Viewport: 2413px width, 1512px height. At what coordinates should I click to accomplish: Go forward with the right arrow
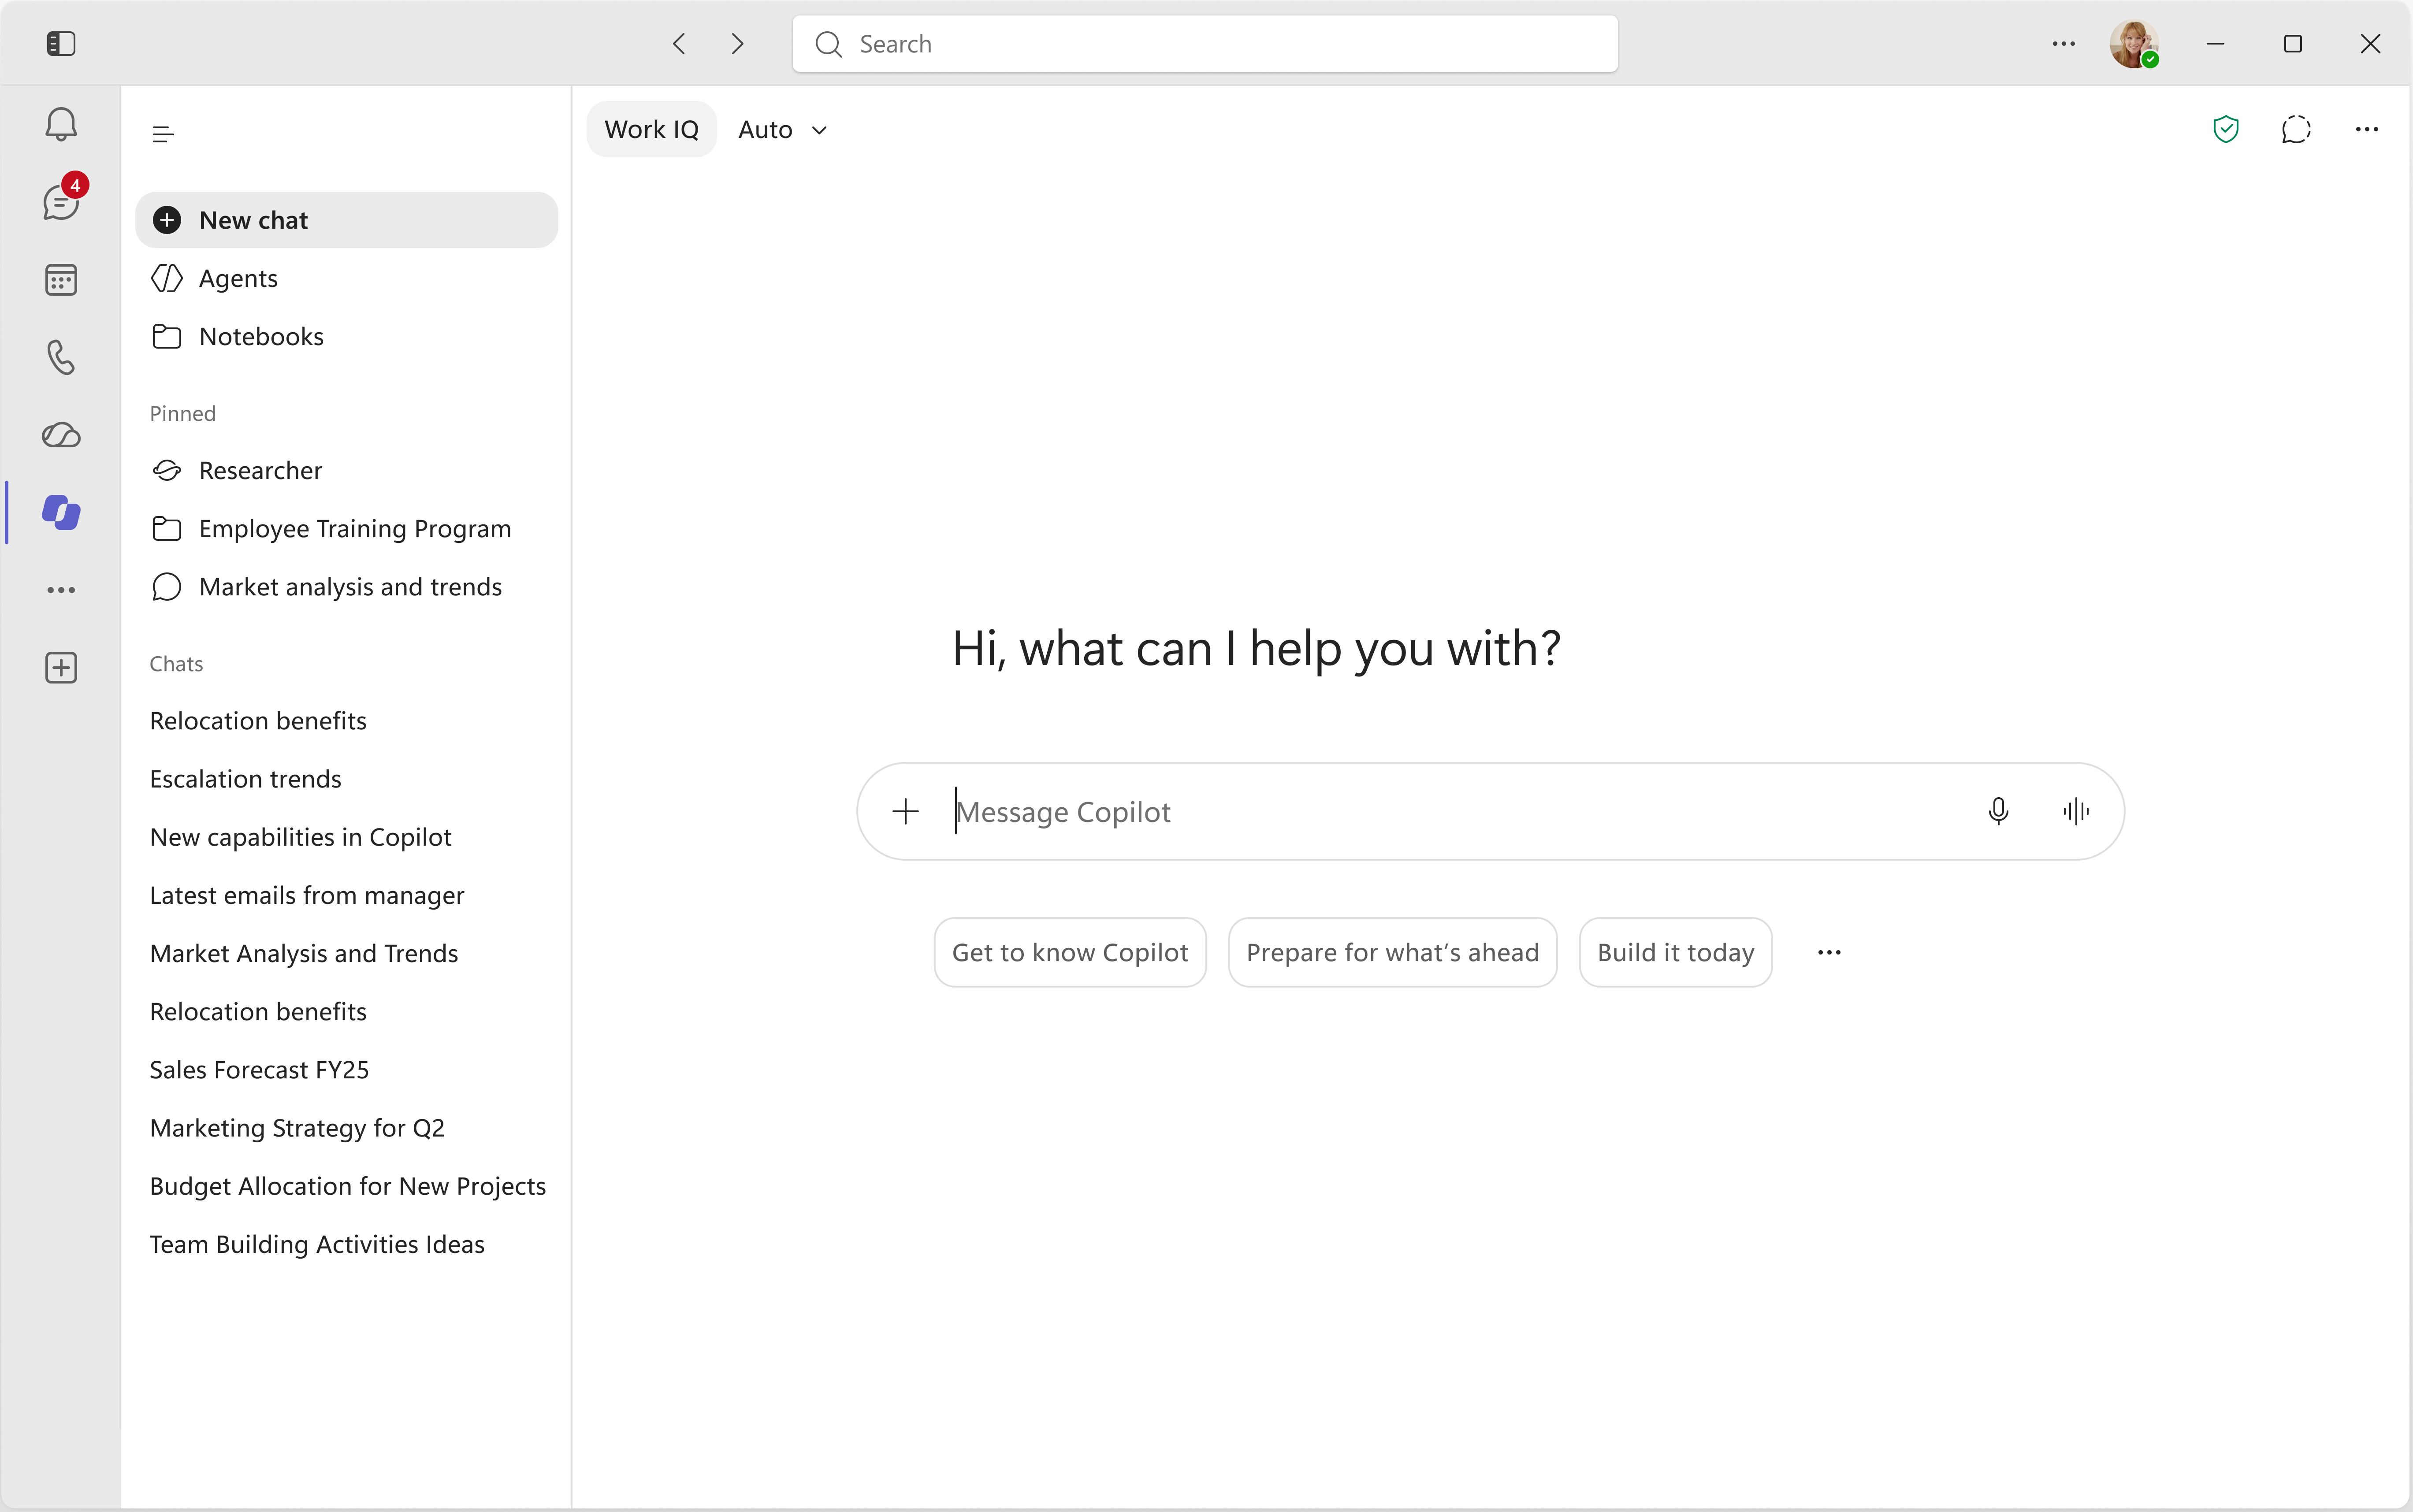737,43
